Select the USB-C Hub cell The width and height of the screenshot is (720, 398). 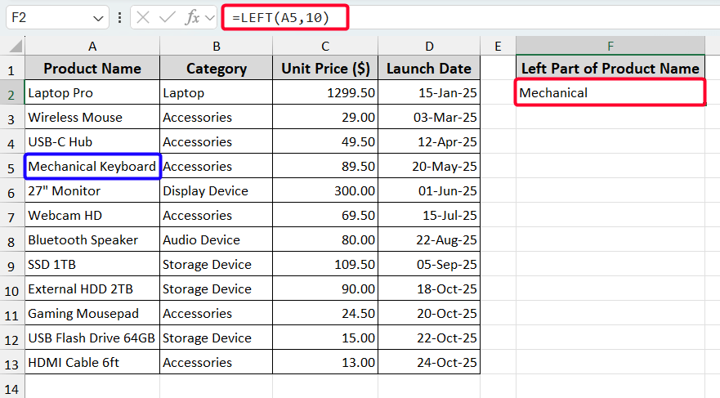pyautogui.click(x=92, y=141)
